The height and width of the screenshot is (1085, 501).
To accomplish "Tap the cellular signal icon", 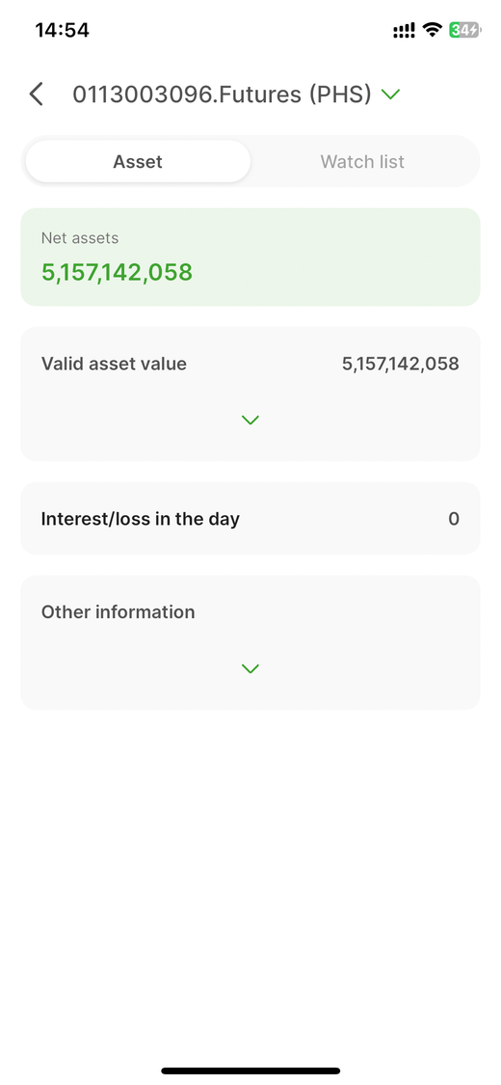I will [405, 30].
